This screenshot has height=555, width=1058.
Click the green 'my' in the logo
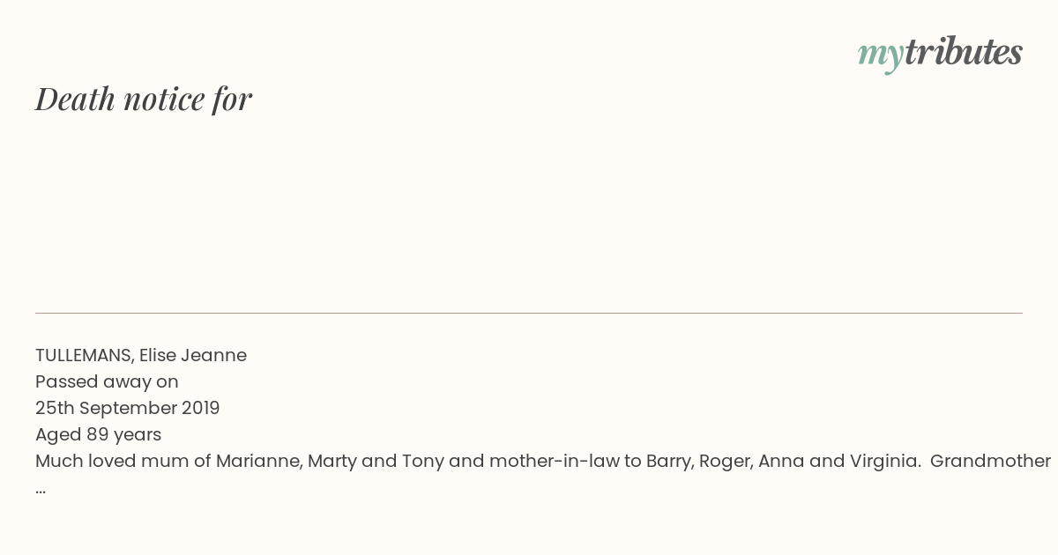click(x=880, y=55)
